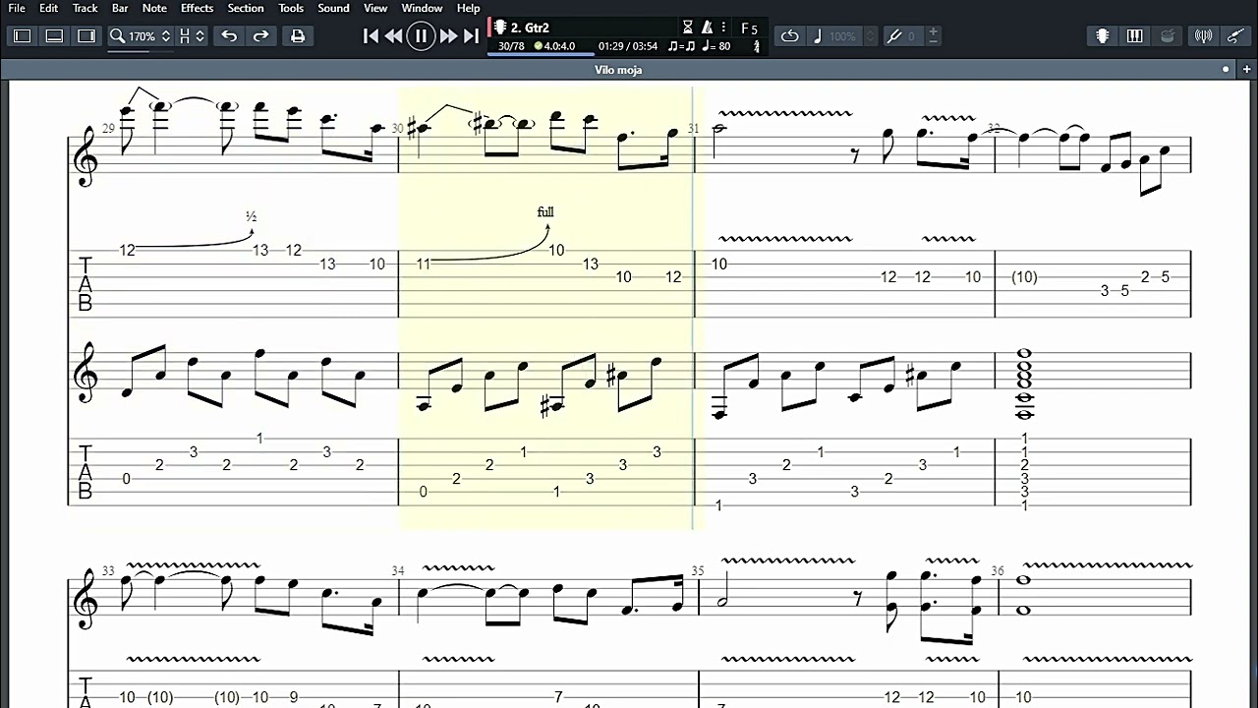
Task: Toggle the count-in hourglass icon
Action: (x=688, y=28)
